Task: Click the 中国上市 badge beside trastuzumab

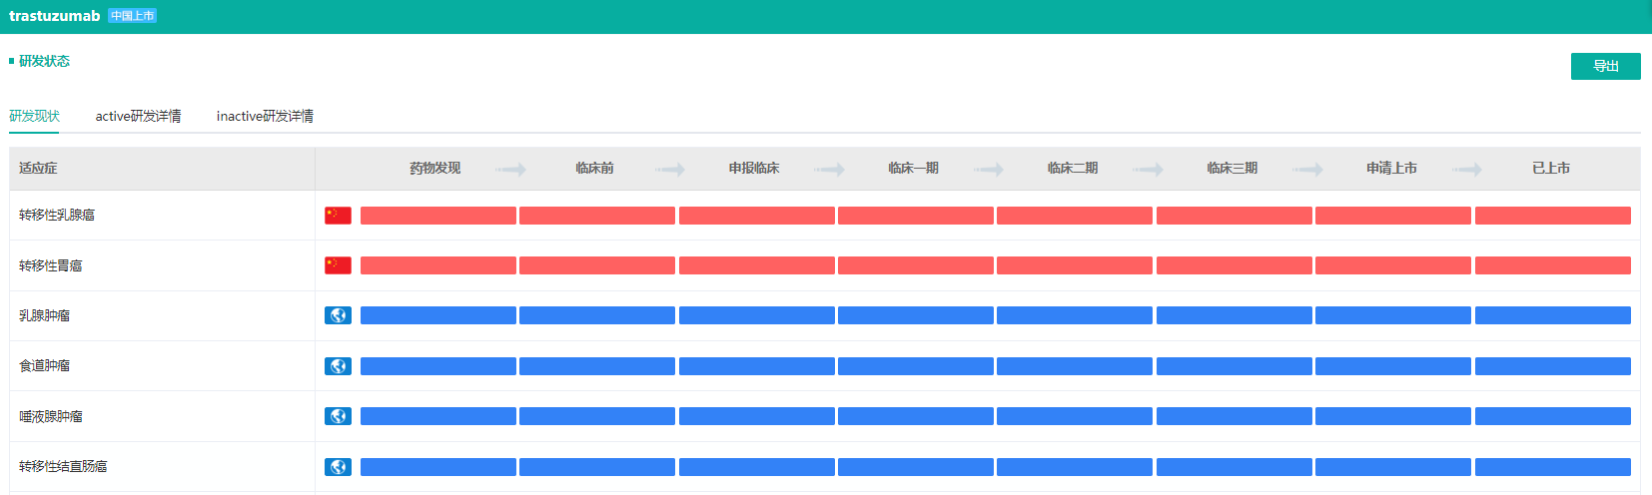Action: point(132,16)
